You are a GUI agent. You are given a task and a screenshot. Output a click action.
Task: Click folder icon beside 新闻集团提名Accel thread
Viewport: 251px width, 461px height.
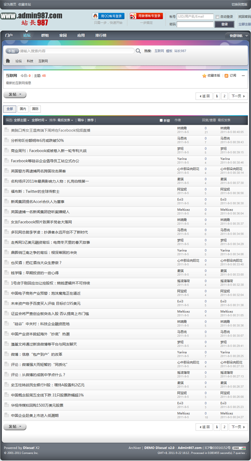pyautogui.click(x=6, y=201)
